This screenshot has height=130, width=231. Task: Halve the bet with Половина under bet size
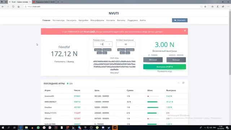click(x=107, y=50)
